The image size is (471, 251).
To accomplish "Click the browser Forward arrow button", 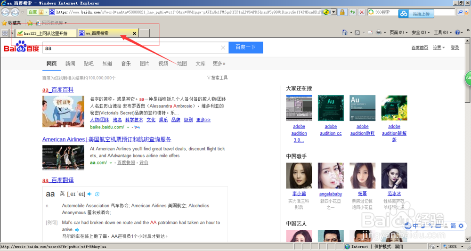I will (15, 12).
